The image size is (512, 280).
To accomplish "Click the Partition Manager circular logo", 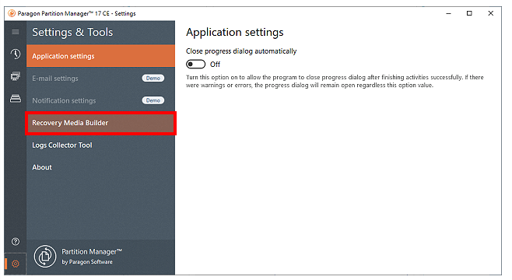I will click(x=45, y=257).
